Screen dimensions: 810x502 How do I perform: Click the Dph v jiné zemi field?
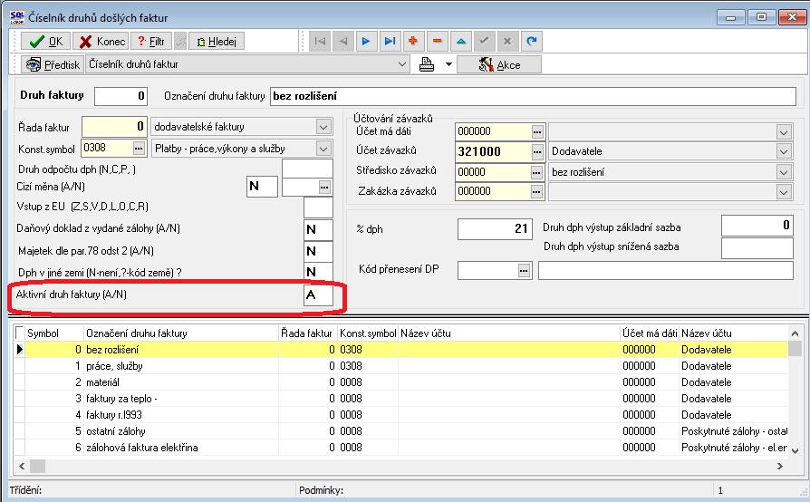click(x=318, y=272)
